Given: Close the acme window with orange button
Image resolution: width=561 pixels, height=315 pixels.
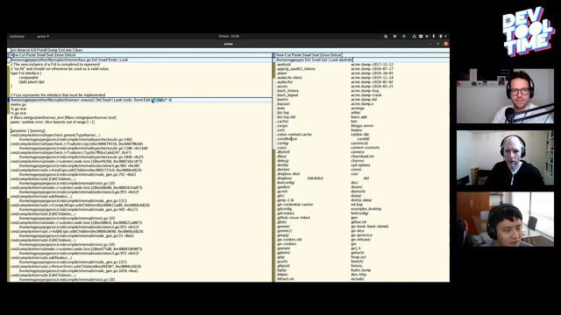Looking at the screenshot, I should (446, 44).
